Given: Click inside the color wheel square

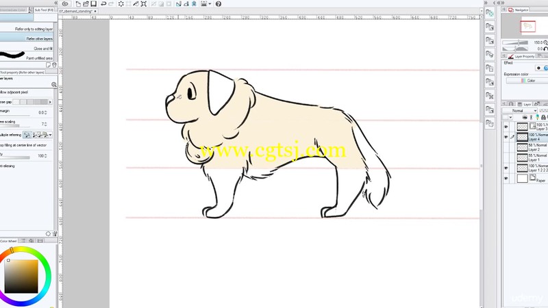Looking at the screenshot, I should [x=21, y=277].
